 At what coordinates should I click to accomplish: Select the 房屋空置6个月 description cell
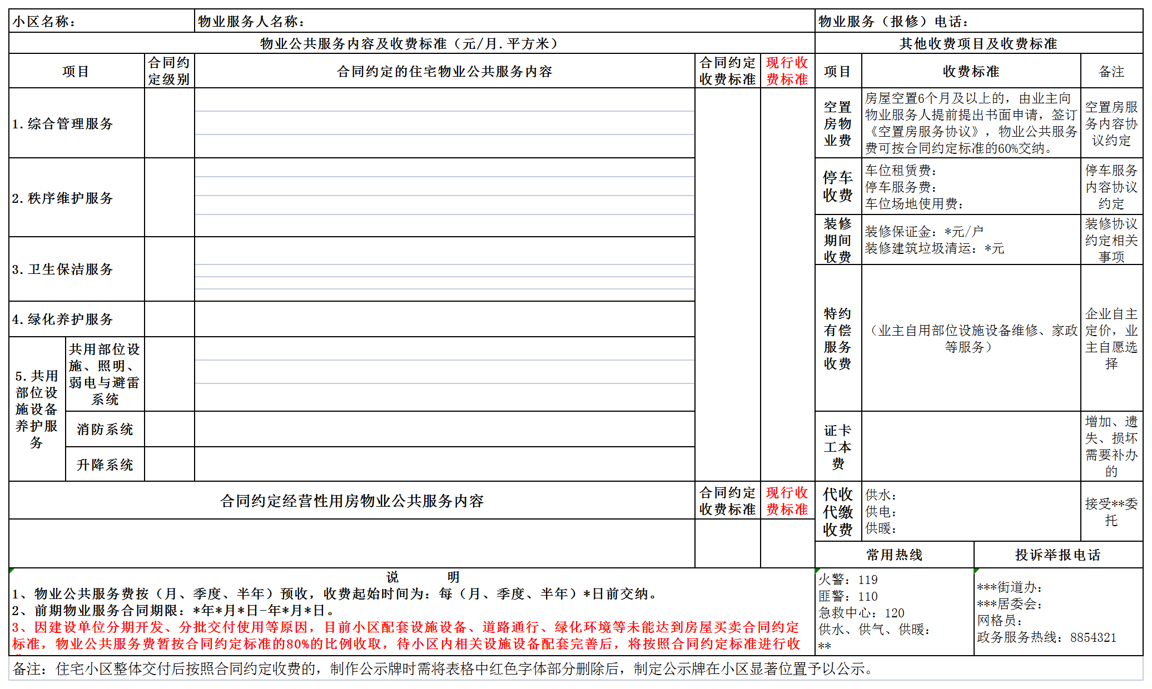(x=971, y=123)
